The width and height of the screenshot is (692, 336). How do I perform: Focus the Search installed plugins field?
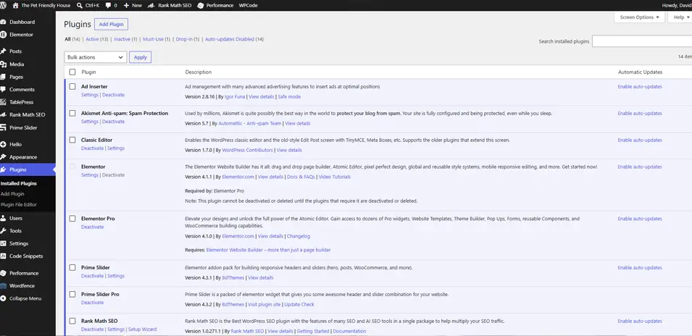tap(642, 41)
